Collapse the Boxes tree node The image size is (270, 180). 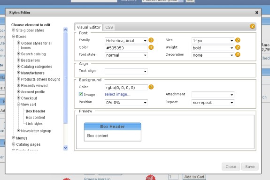14,36
